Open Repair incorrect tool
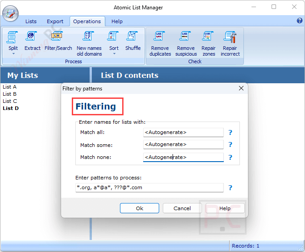The height and width of the screenshot is (252, 305). pyautogui.click(x=230, y=44)
